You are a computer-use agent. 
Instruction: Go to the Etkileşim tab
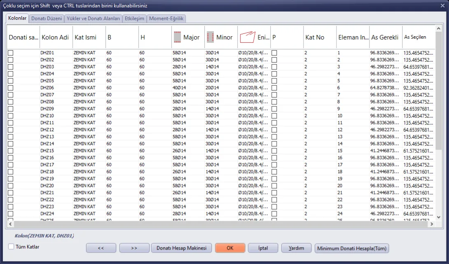coord(135,19)
